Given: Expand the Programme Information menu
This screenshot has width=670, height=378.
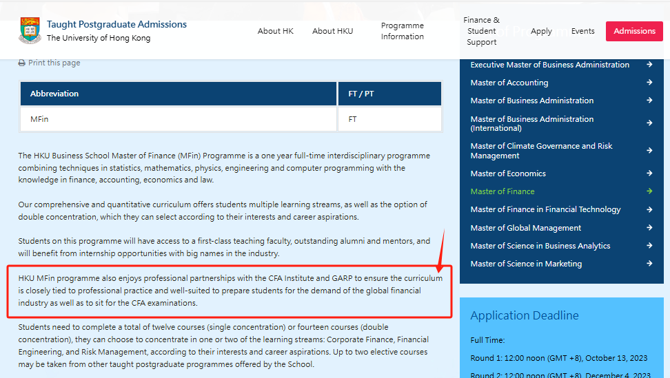Looking at the screenshot, I should pyautogui.click(x=402, y=31).
